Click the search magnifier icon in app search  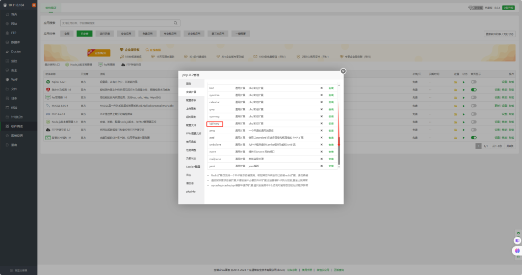pos(175,23)
